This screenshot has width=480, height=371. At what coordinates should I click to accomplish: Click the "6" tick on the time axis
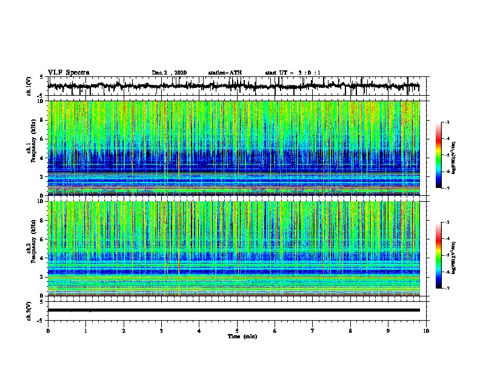(x=275, y=331)
